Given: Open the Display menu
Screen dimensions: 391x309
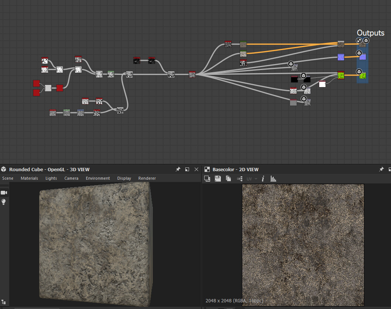Looking at the screenshot, I should pos(124,178).
